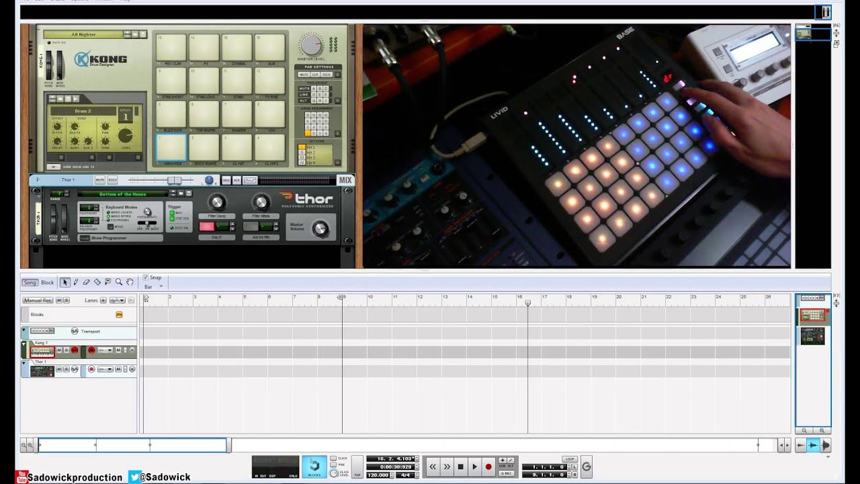Toggle Show Drum and FX expander in Kong

[53, 167]
